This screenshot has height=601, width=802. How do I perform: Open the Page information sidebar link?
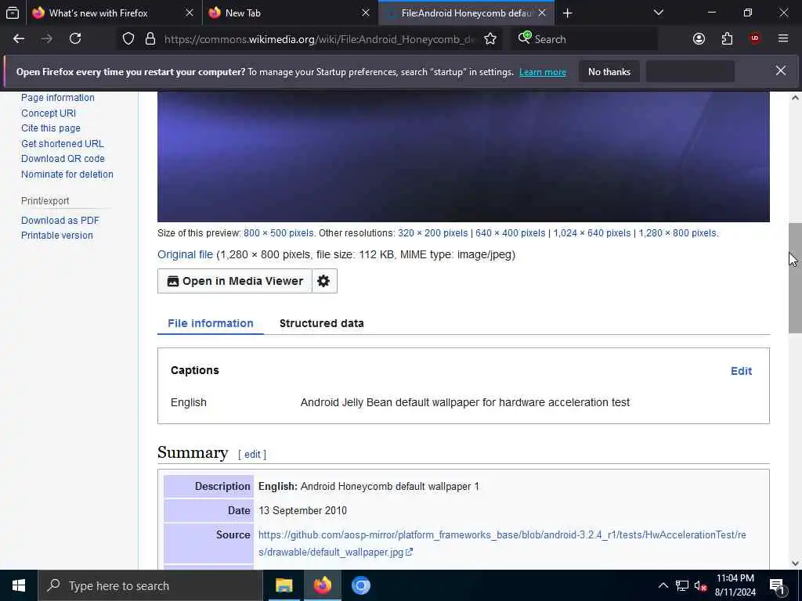pos(58,98)
